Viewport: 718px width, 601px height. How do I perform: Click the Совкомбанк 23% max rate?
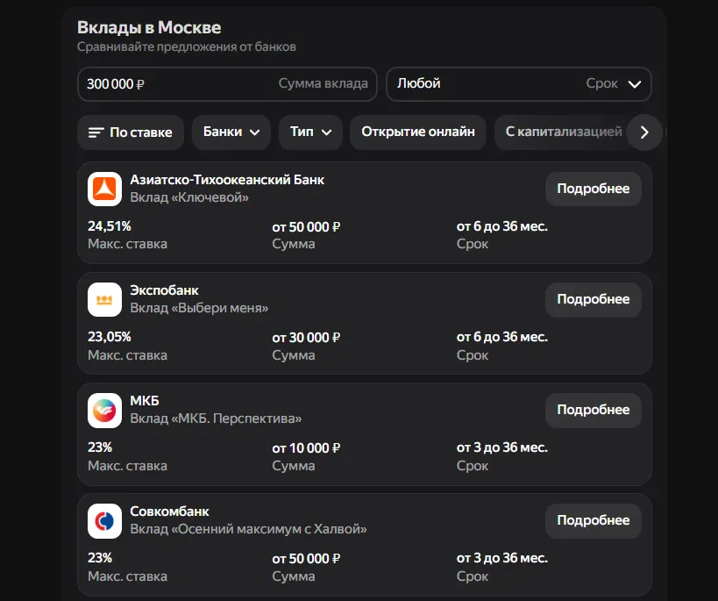click(100, 558)
